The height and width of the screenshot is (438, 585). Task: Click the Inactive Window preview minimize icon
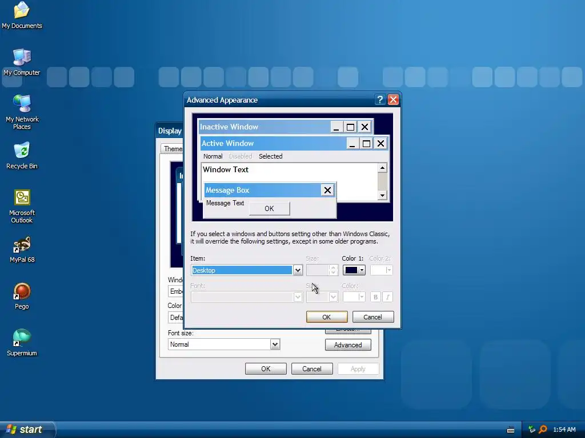tap(336, 127)
